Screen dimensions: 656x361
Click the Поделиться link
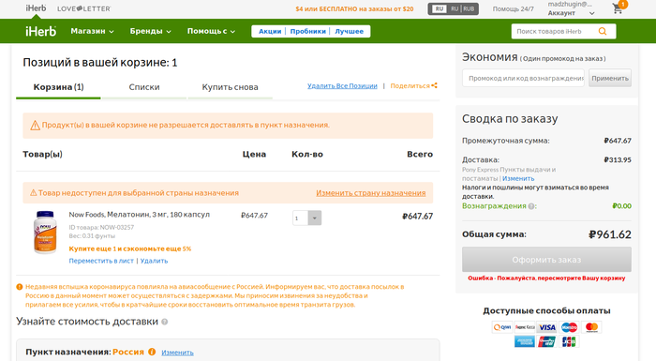click(410, 86)
